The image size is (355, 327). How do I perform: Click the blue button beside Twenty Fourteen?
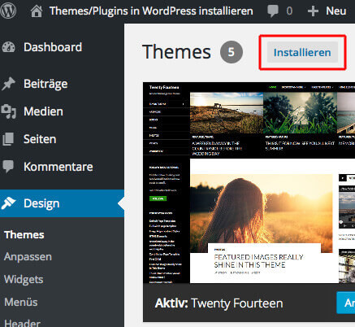coord(346,303)
